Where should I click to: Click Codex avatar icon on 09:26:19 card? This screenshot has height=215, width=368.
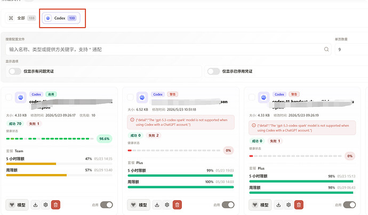click(263, 97)
